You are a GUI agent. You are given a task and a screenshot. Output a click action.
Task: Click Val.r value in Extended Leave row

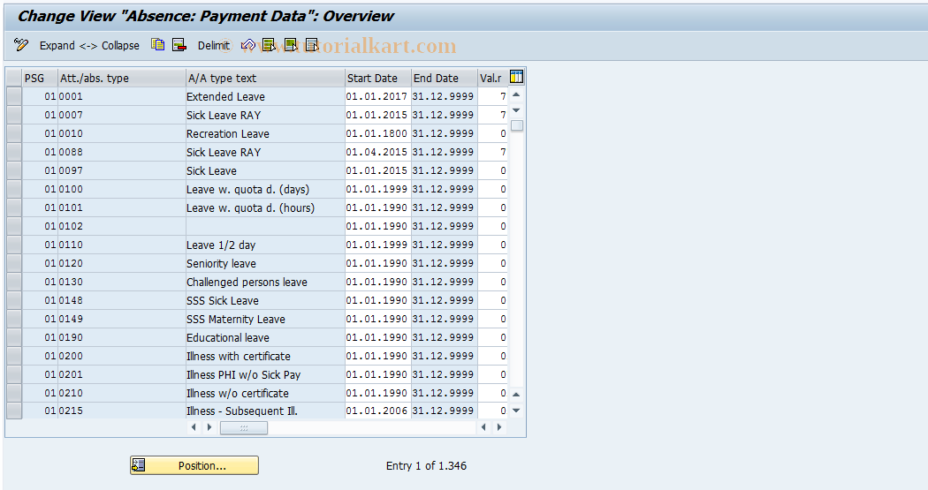click(x=492, y=96)
